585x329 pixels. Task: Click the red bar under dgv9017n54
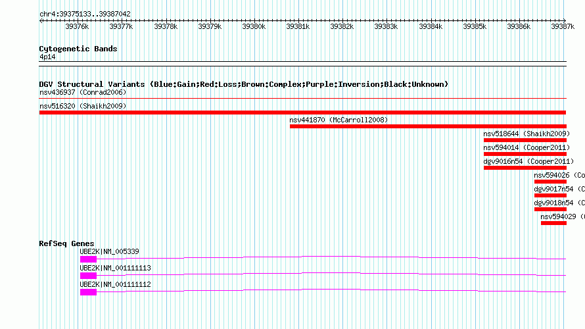[x=550, y=195]
